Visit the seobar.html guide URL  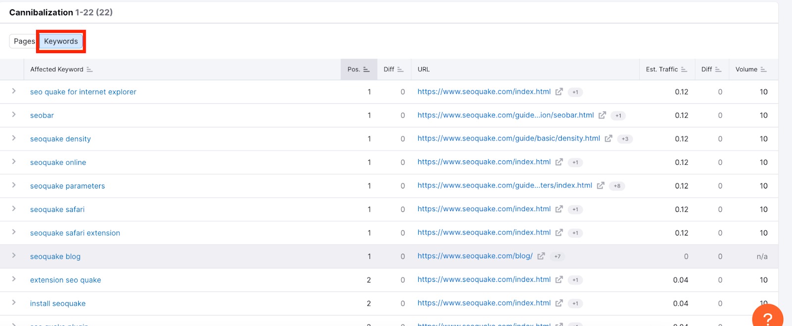[x=505, y=115]
